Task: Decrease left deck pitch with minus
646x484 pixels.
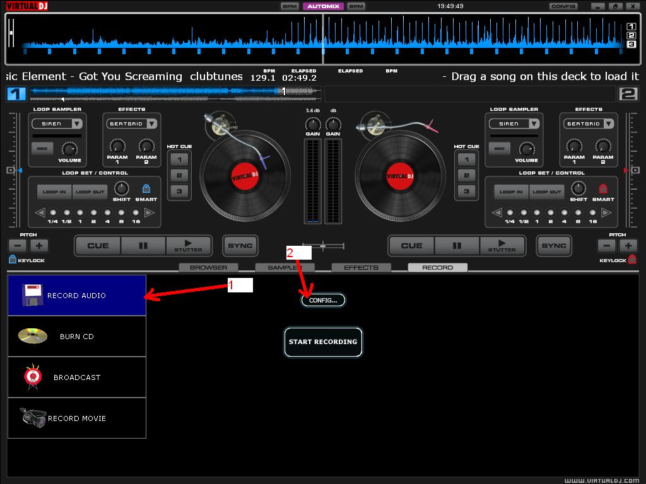Action: pyautogui.click(x=18, y=246)
